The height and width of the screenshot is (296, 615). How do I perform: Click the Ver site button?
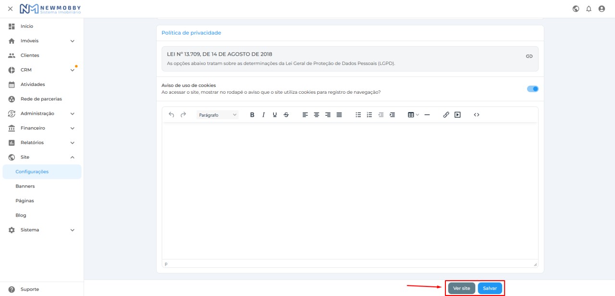pos(462,288)
